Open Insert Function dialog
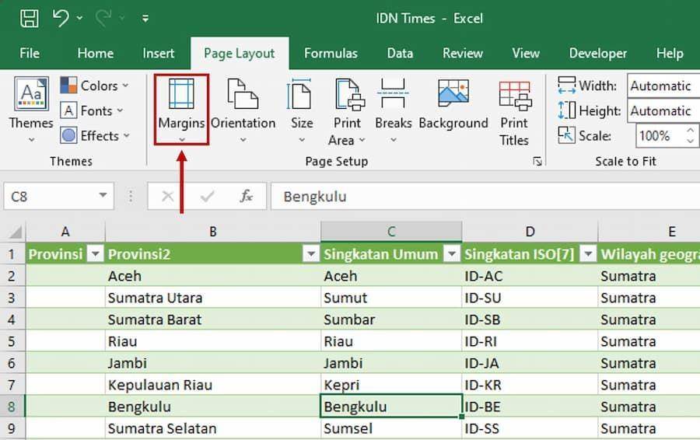 [246, 196]
